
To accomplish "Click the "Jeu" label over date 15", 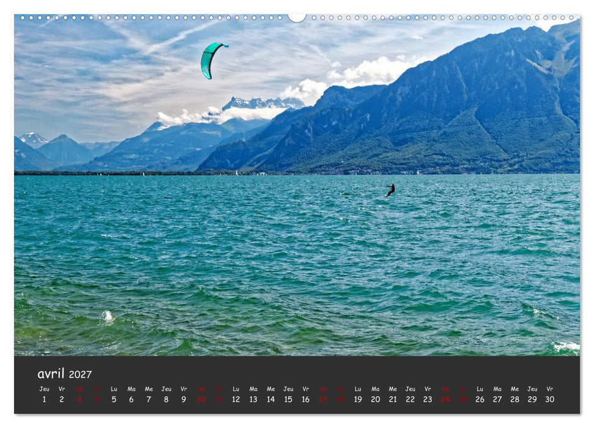I will 288,389.
